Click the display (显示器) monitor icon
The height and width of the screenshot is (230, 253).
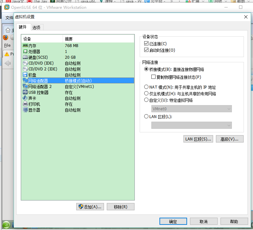pos(25,110)
